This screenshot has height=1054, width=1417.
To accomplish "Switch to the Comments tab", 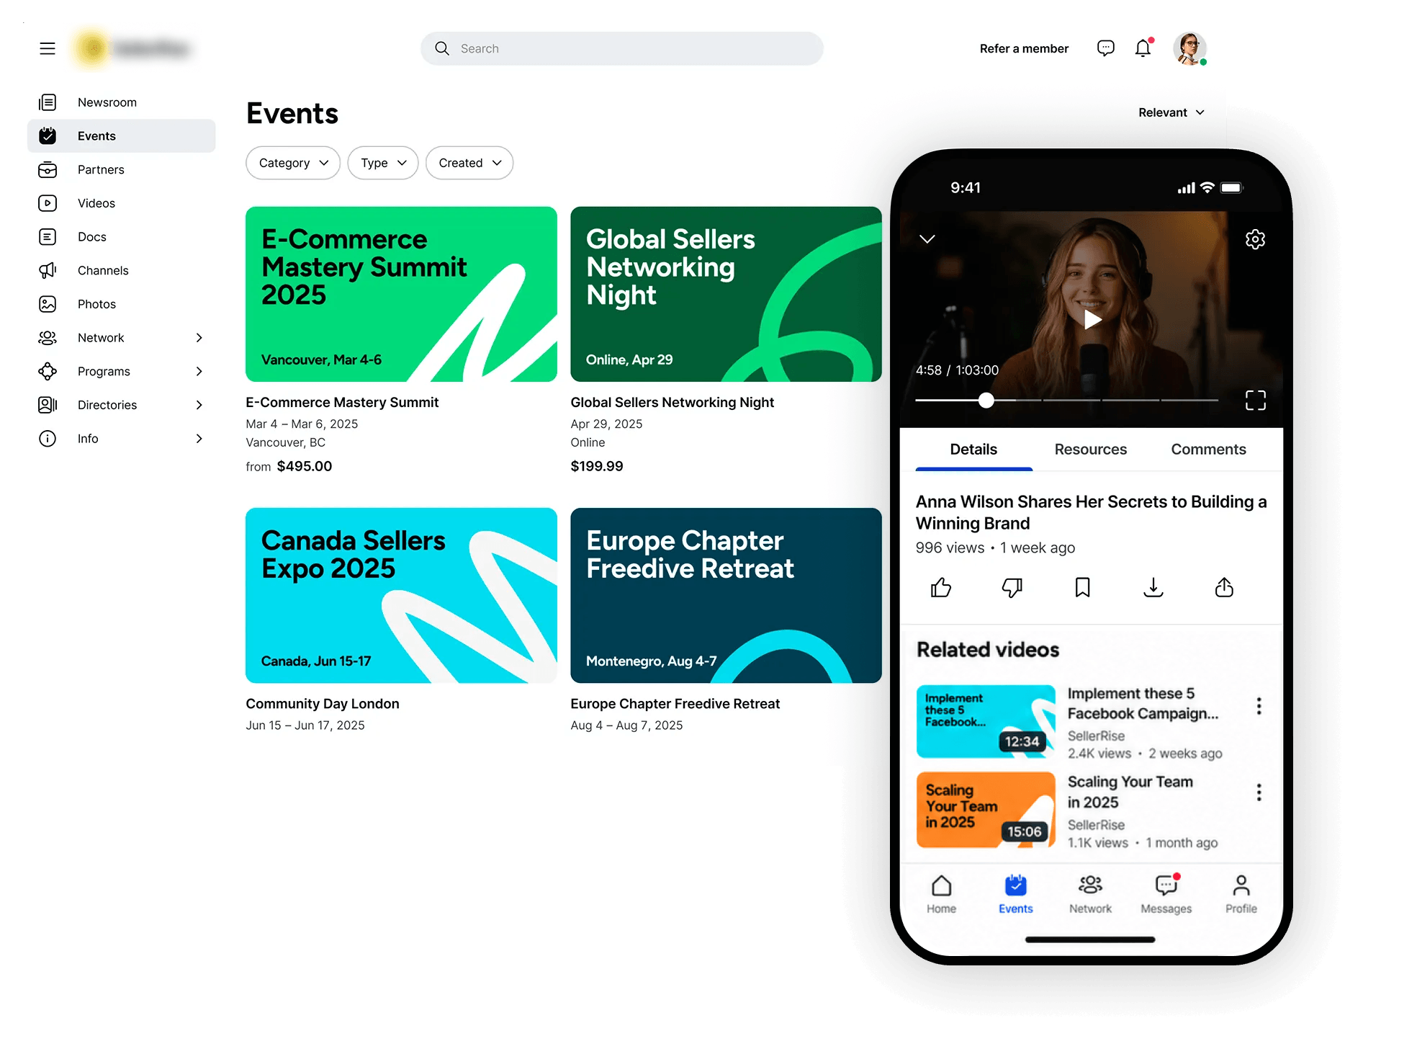I will [x=1208, y=450].
